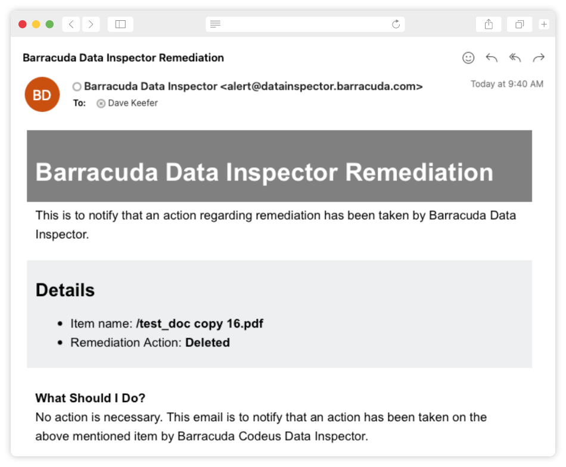Viewport: 566px width, 467px height.
Task: Toggle the sidebar split-view icon
Action: (120, 24)
